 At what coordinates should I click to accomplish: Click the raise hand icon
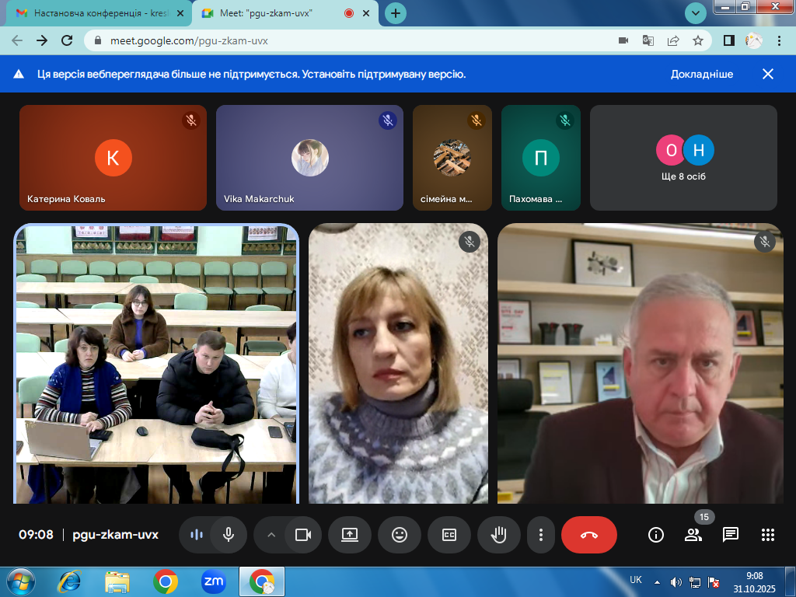498,535
